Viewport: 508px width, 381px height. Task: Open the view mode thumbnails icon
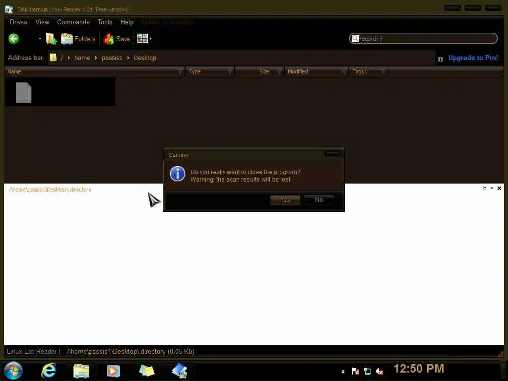coord(142,39)
